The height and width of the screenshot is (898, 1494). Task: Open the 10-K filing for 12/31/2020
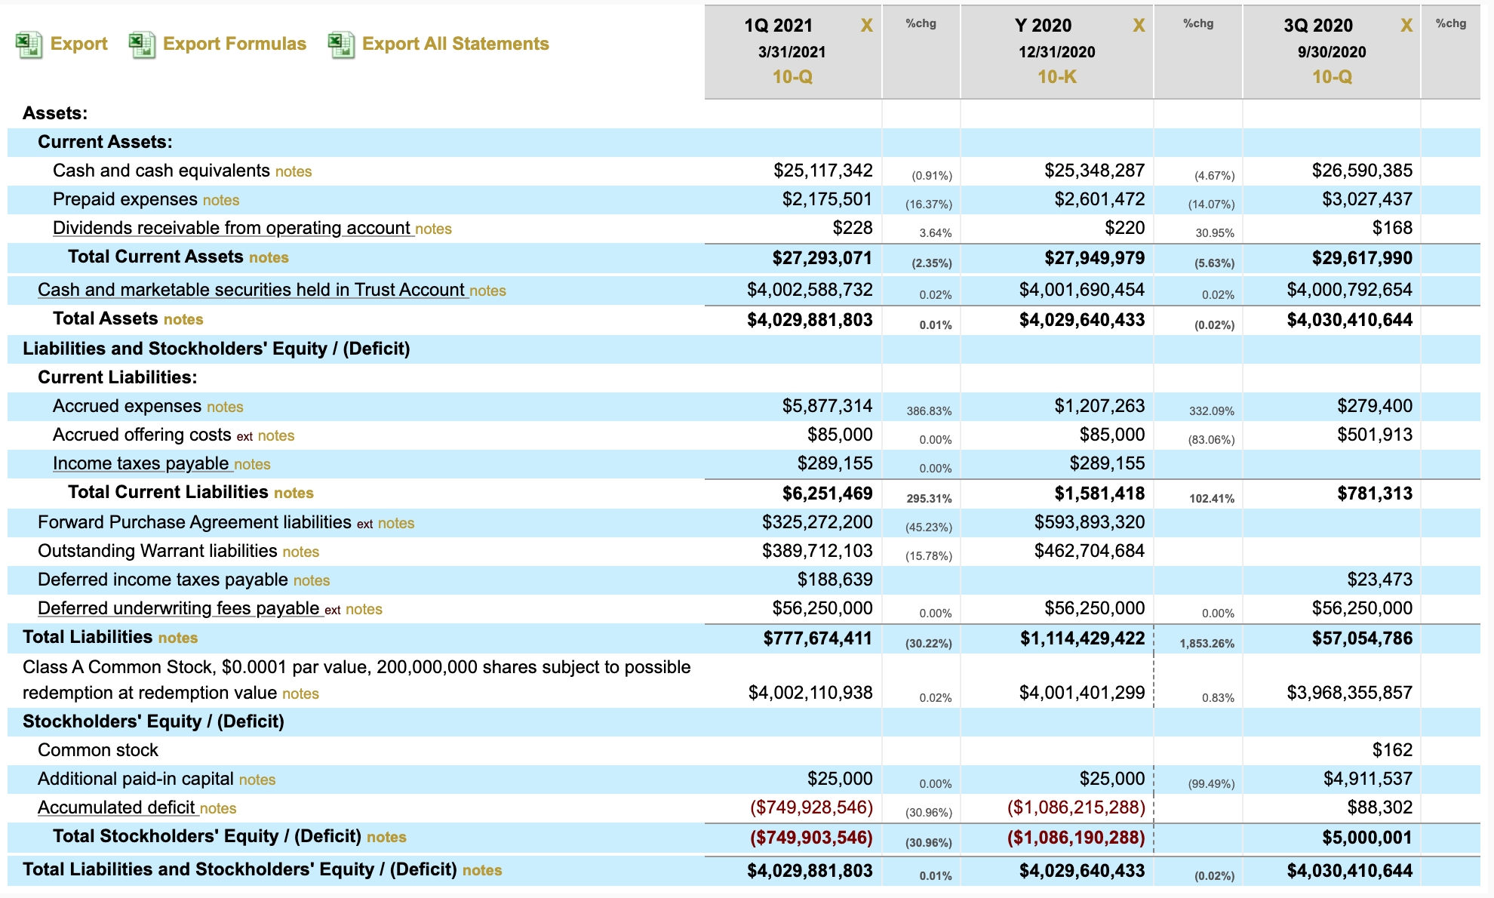1056,77
